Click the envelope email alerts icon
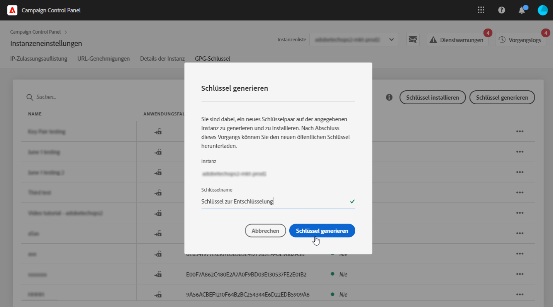 click(x=413, y=39)
